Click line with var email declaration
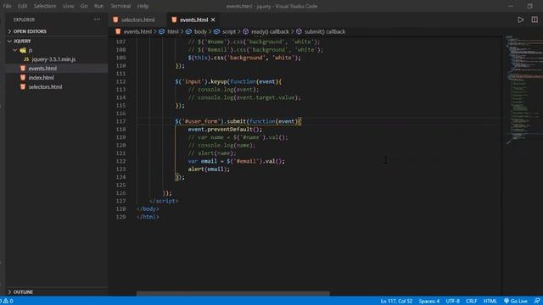This screenshot has width=543, height=305. 236,161
